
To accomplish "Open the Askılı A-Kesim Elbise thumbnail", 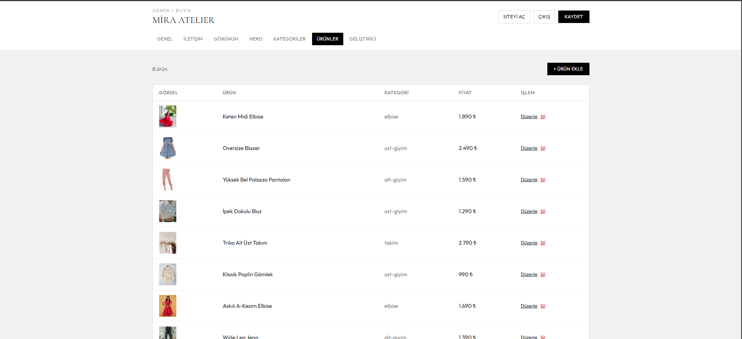I will click(168, 306).
